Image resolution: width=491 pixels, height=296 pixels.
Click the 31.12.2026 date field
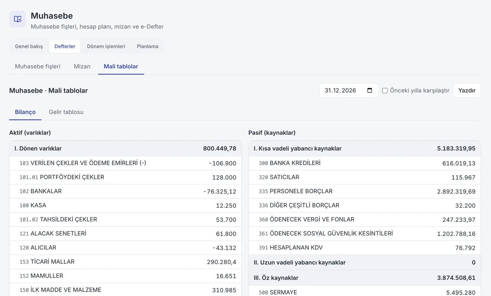[349, 90]
